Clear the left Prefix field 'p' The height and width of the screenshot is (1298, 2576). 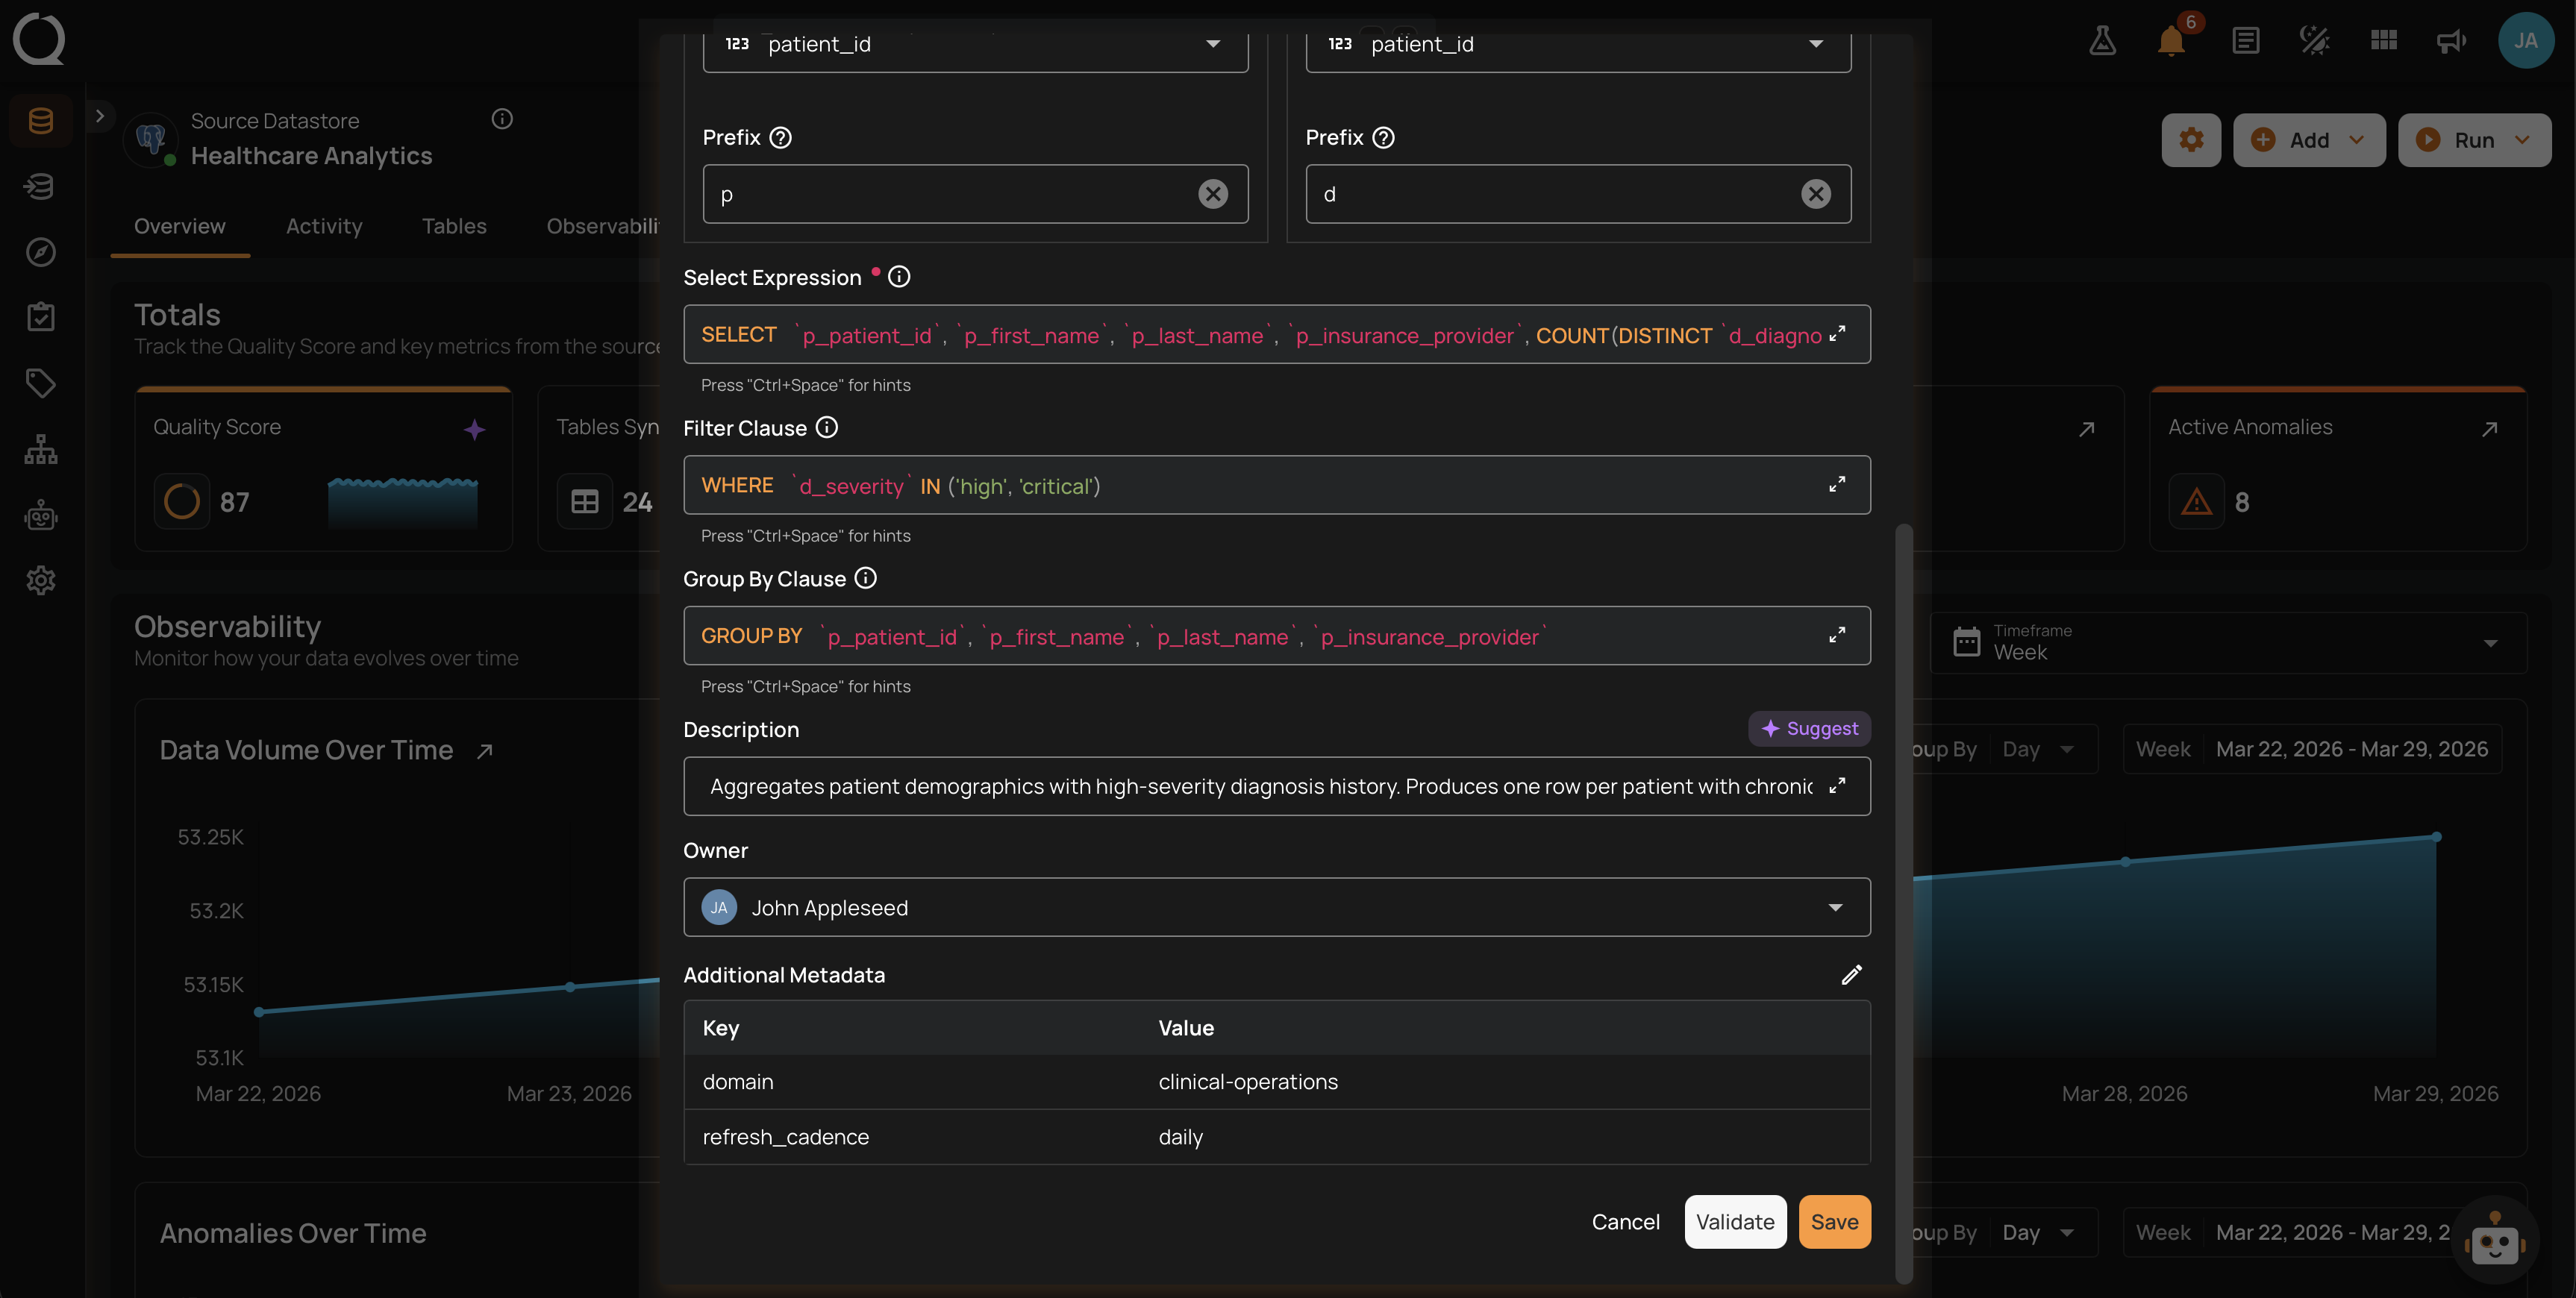tap(1213, 194)
